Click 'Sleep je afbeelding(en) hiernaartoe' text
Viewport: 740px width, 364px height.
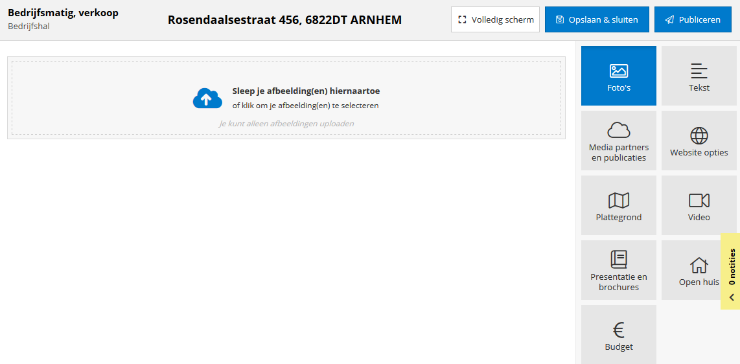coord(306,91)
